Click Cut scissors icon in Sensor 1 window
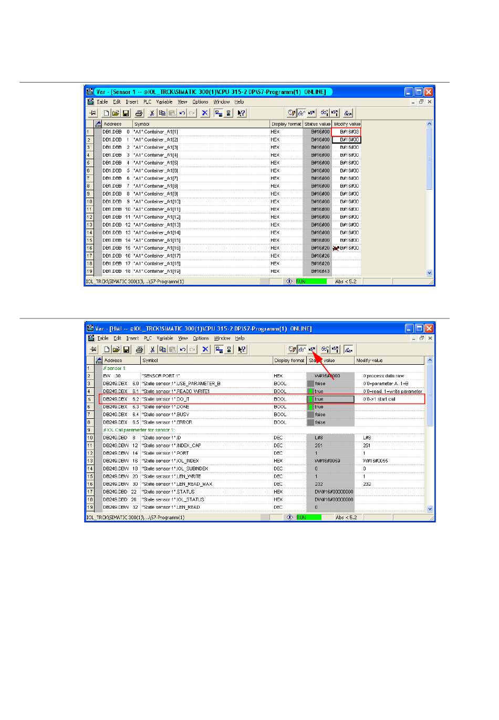 [151, 113]
